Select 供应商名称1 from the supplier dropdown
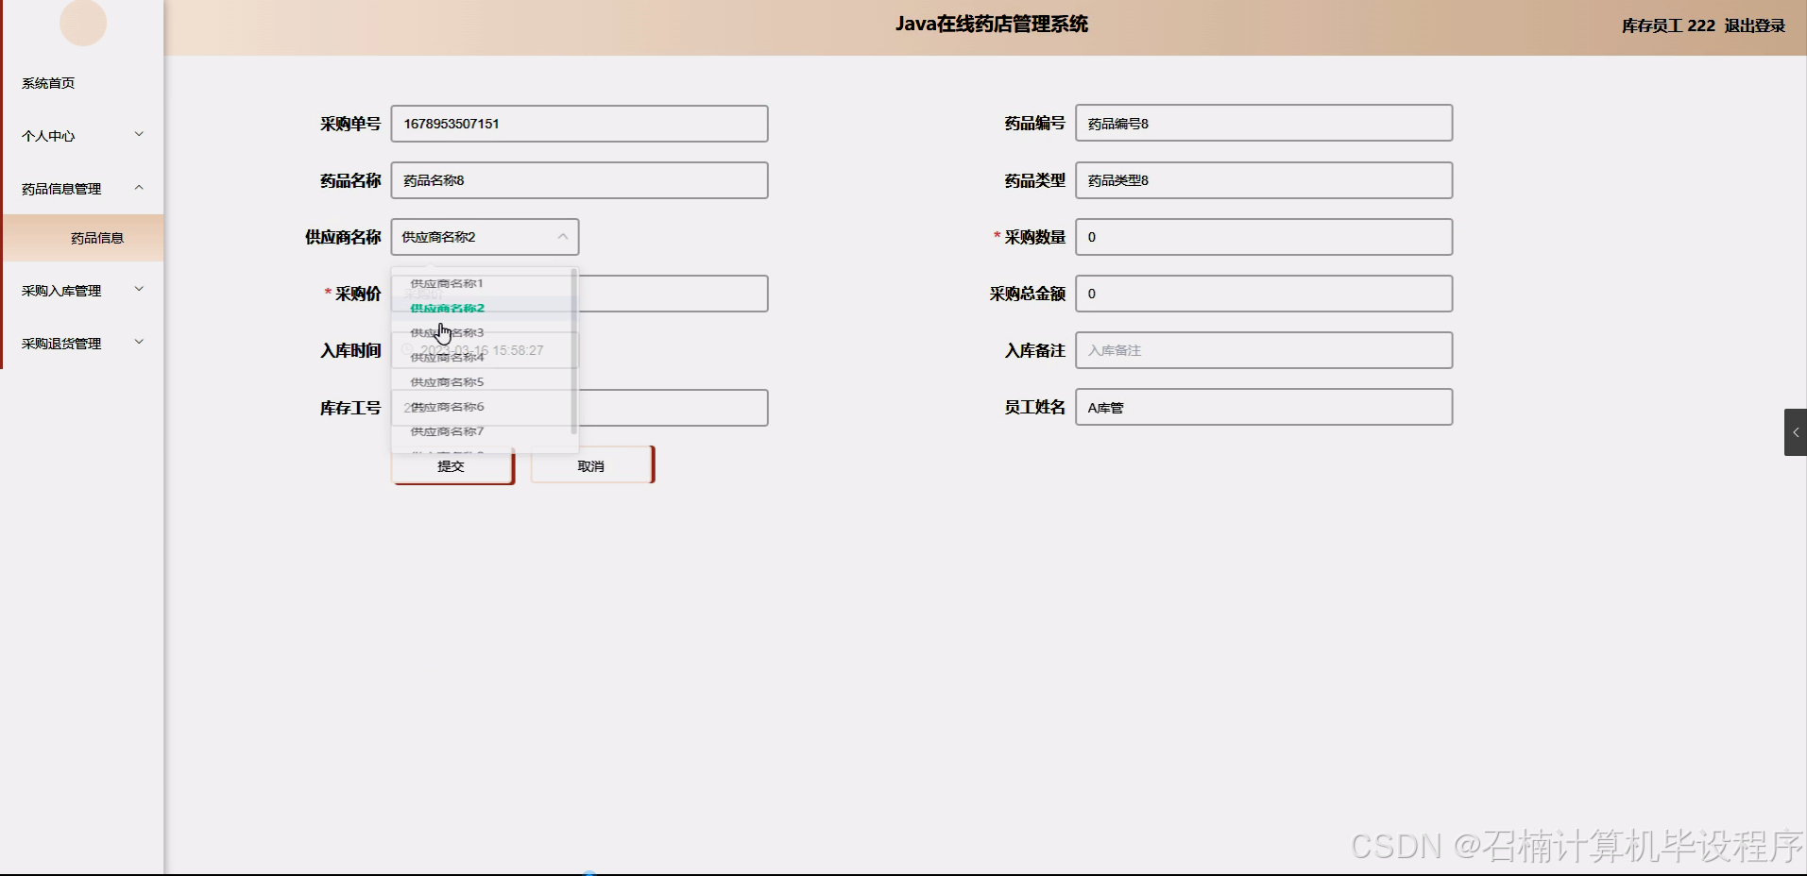The height and width of the screenshot is (876, 1807). (445, 282)
